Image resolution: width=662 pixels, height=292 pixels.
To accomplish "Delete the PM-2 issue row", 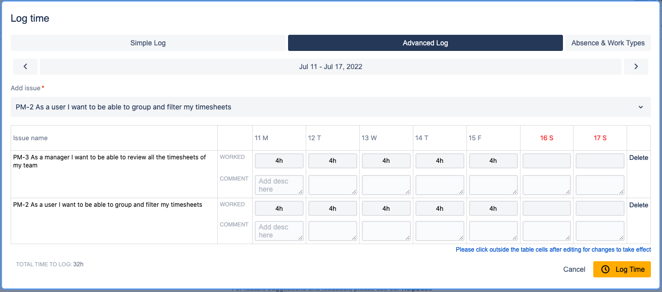I will click(639, 205).
